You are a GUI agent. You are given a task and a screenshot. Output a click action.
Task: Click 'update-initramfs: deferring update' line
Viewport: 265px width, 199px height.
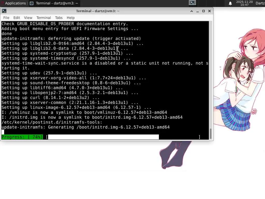click(x=71, y=38)
